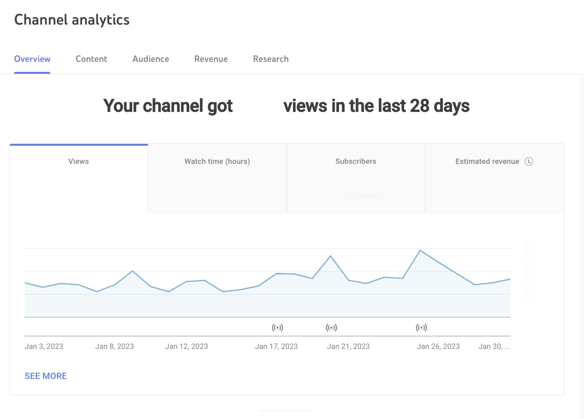Click the SEE MORE link
The image size is (584, 419).
pos(46,376)
